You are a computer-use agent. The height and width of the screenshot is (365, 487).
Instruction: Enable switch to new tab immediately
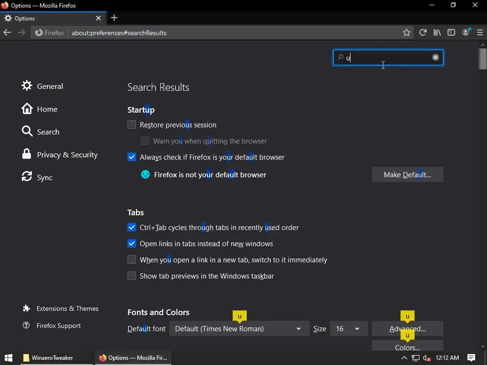tap(132, 259)
